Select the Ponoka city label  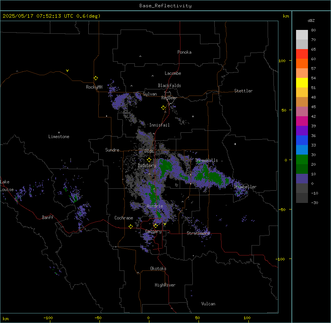(x=184, y=52)
